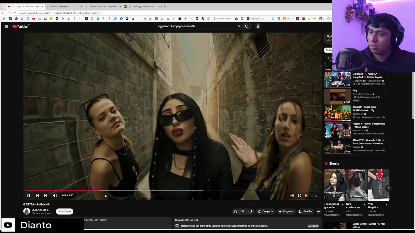Like the video with 1,1 M likes
The image size is (415, 233).
[239, 211]
